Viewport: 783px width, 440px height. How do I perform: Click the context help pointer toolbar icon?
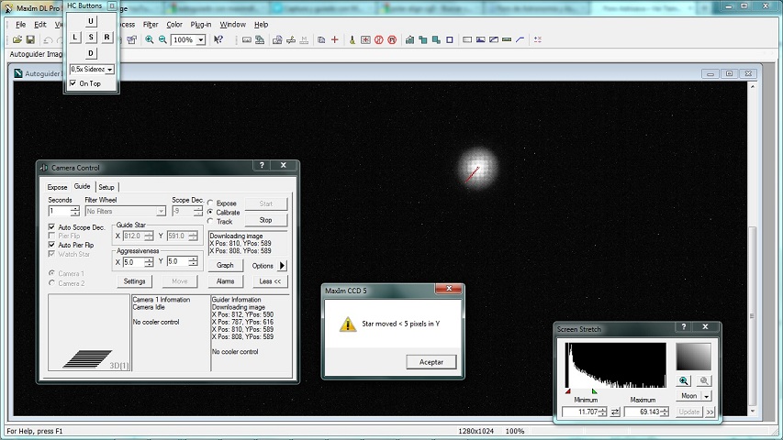point(218,40)
